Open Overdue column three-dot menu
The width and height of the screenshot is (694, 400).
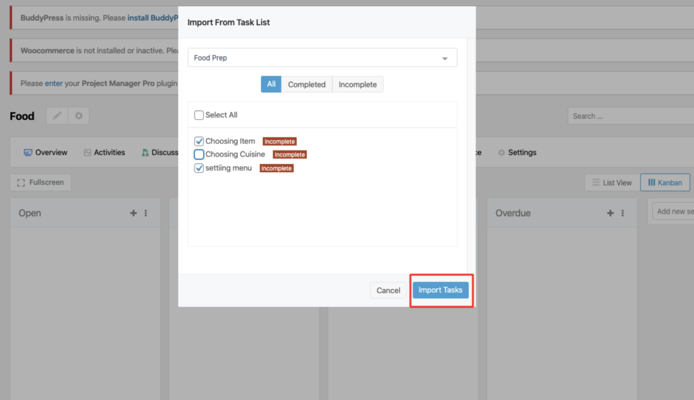tap(623, 213)
